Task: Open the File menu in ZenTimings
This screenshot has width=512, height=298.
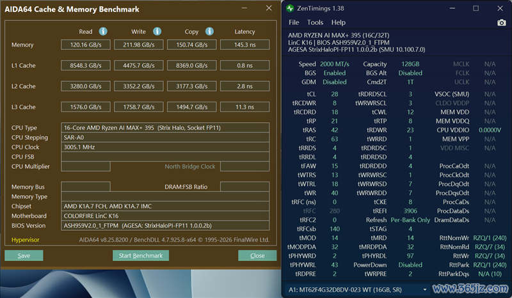Action: pyautogui.click(x=294, y=22)
